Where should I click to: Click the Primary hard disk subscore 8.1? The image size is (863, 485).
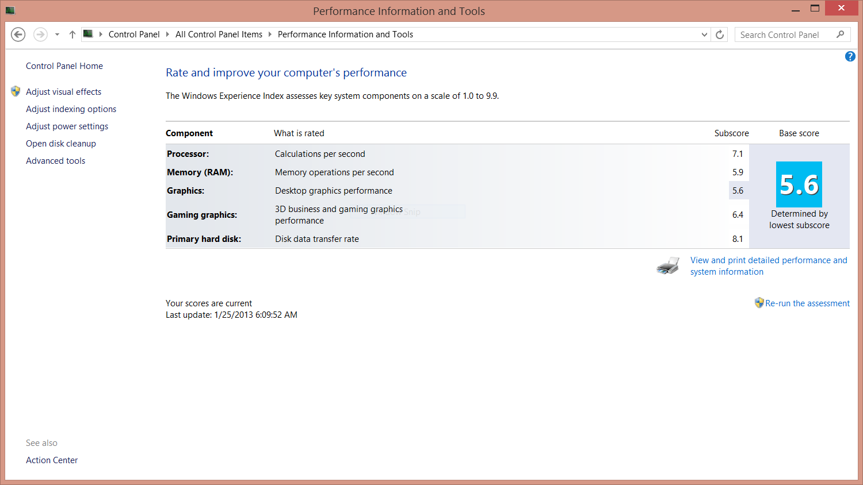738,239
